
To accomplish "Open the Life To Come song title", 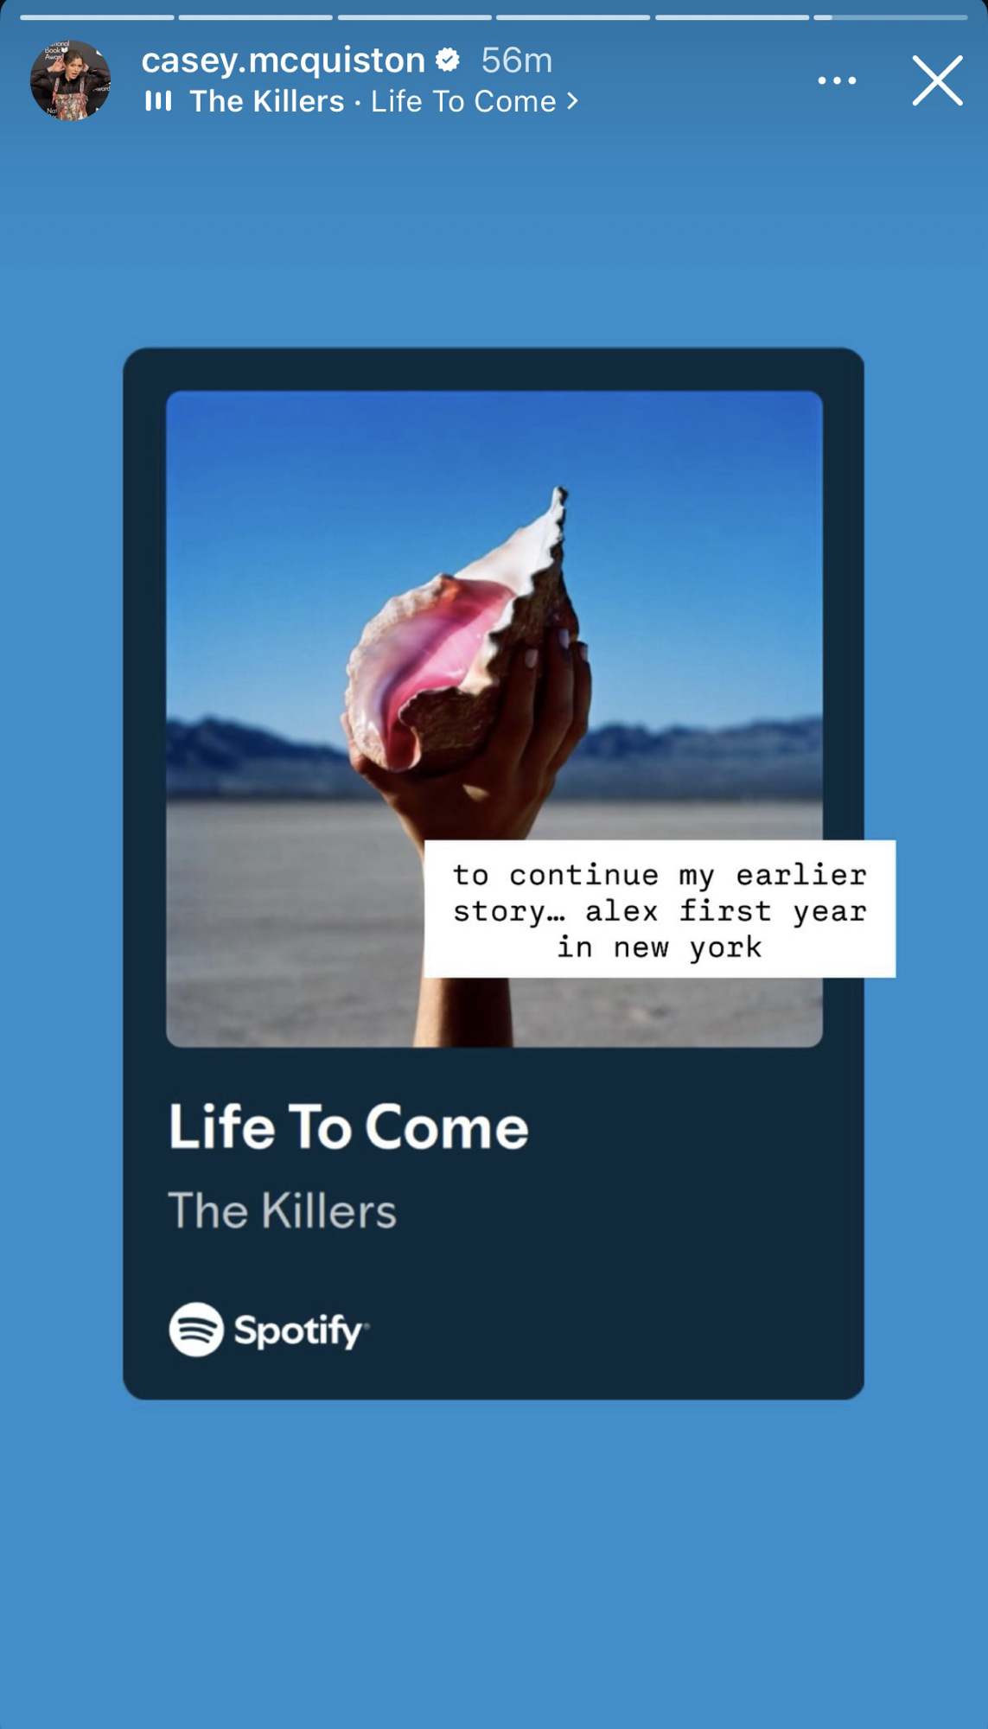I will point(348,1126).
